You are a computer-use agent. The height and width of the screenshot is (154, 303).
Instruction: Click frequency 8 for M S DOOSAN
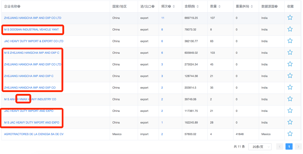coord(162,30)
